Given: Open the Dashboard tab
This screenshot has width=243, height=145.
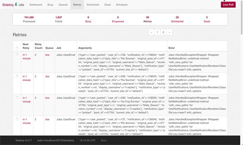Looking at the screenshot, I should [x=36, y=5].
